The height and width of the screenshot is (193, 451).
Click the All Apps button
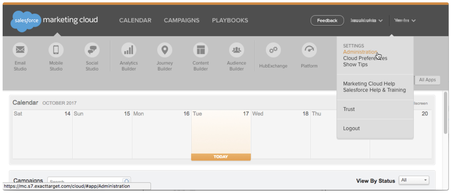click(x=427, y=80)
